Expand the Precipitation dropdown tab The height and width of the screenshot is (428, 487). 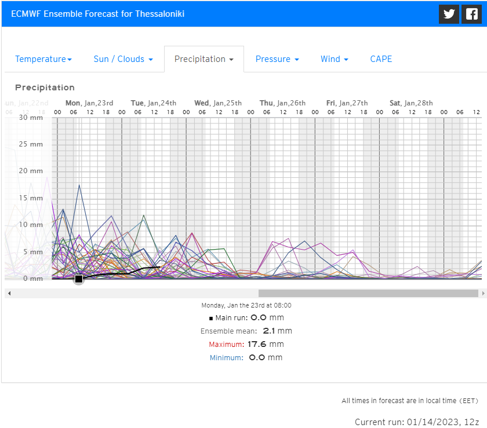[x=203, y=59]
